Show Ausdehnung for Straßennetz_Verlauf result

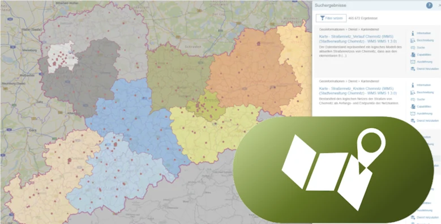click(421, 62)
